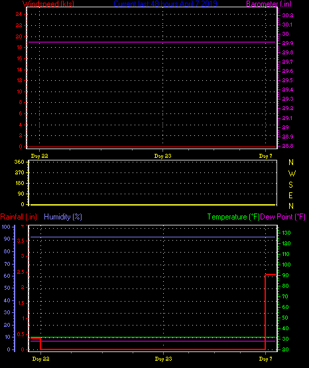Click the Day 23 marker under the windspeed chart
Image resolution: width=309 pixels, height=368 pixels.
coord(163,156)
